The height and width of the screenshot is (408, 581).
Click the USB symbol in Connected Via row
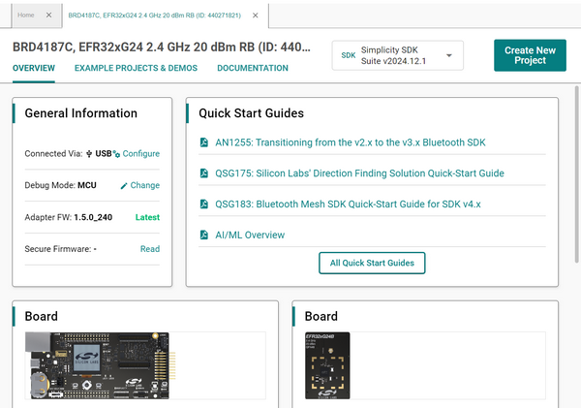tap(89, 154)
